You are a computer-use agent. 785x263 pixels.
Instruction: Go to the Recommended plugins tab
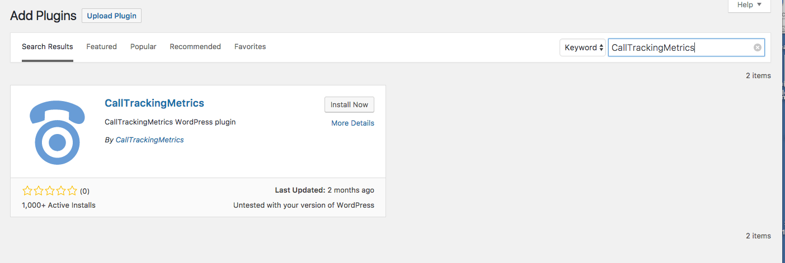coord(195,47)
